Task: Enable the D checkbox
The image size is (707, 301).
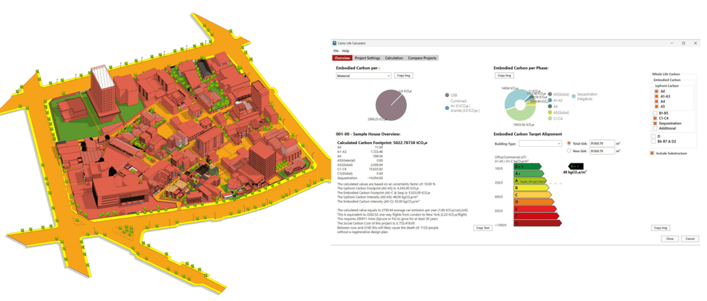Action: (654, 136)
